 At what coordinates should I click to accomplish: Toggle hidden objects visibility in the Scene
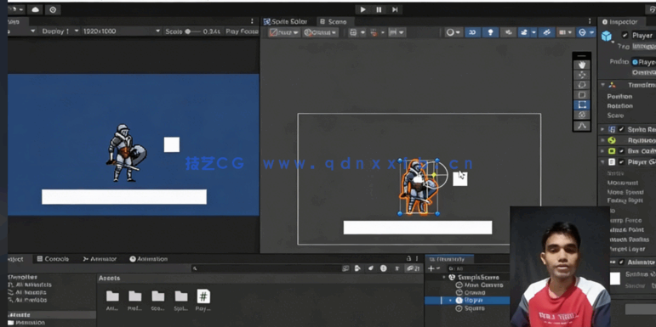point(546,32)
